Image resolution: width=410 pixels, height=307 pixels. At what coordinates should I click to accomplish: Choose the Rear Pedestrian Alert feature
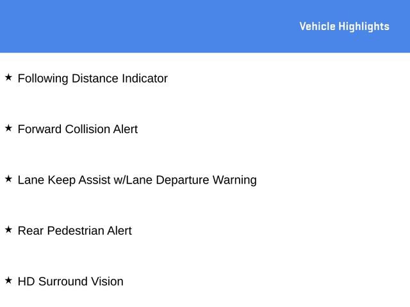(x=74, y=231)
